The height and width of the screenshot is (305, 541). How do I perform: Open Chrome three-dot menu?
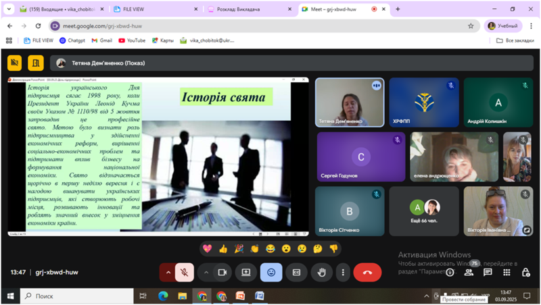coord(532,26)
